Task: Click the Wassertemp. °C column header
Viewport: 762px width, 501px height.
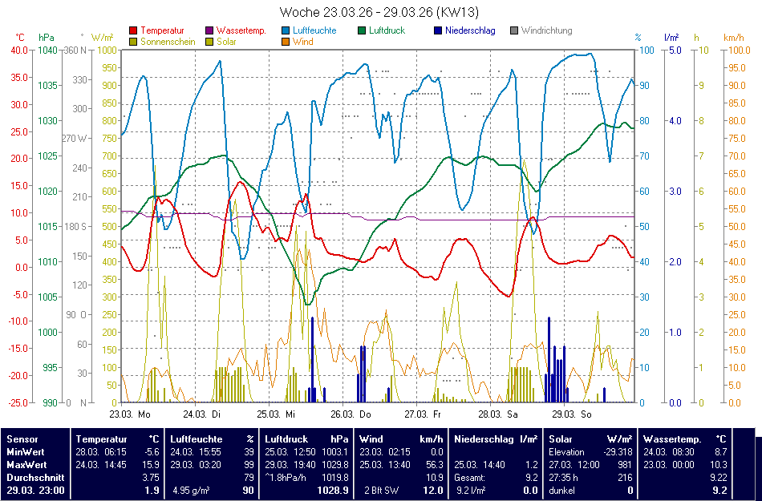Action: (684, 439)
